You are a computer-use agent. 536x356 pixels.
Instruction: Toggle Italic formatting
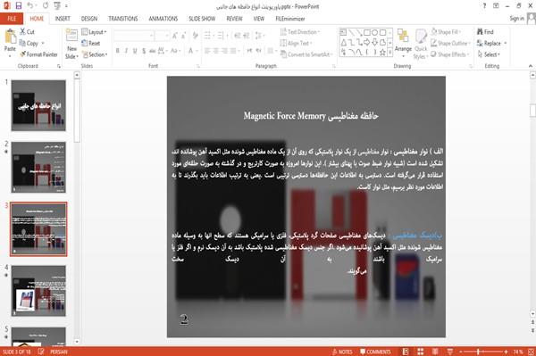click(x=126, y=51)
